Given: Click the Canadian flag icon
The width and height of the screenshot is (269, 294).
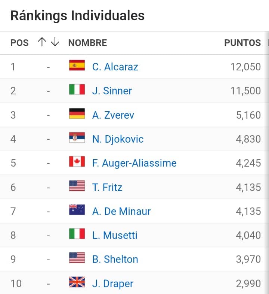Looking at the screenshot, I should (77, 162).
